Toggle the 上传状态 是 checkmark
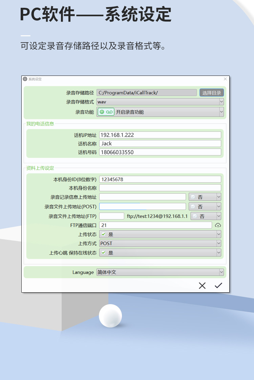254x380 pixels. tap(104, 234)
